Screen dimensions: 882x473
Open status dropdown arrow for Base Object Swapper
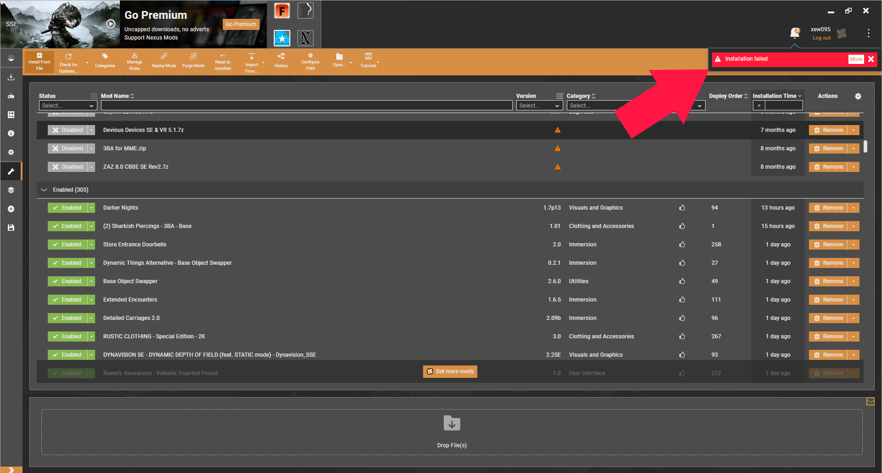[x=91, y=281]
